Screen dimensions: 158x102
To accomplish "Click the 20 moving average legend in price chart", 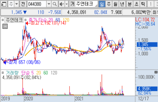I will [51, 20].
